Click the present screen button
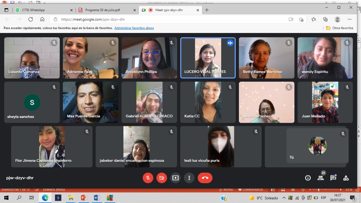The image size is (361, 203). [x=175, y=178]
